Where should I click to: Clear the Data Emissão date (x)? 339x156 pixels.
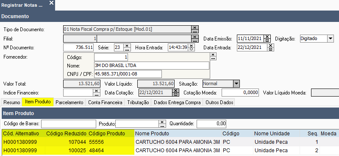pos(267,37)
